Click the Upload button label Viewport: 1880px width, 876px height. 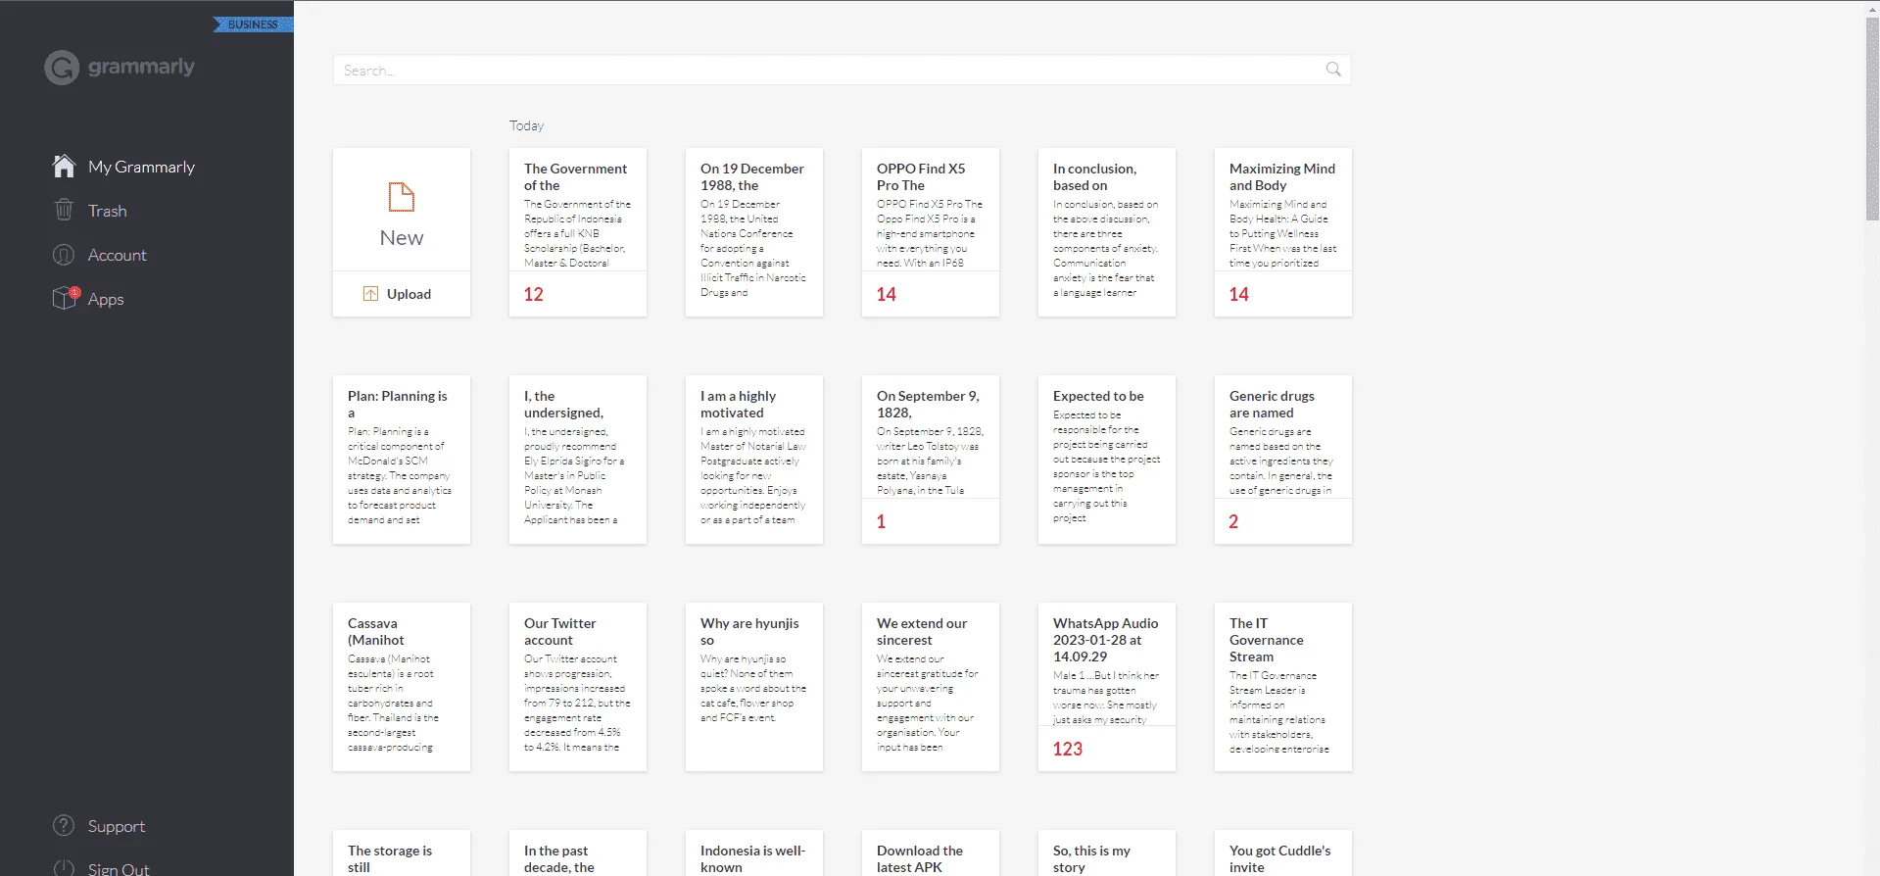pos(409,294)
